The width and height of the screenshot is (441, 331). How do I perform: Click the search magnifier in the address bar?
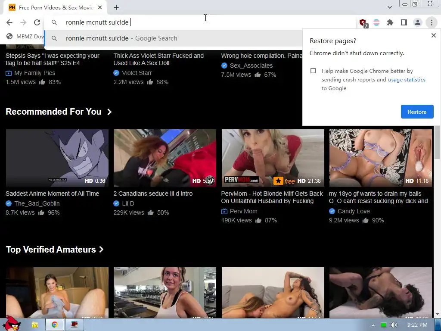[x=54, y=22]
